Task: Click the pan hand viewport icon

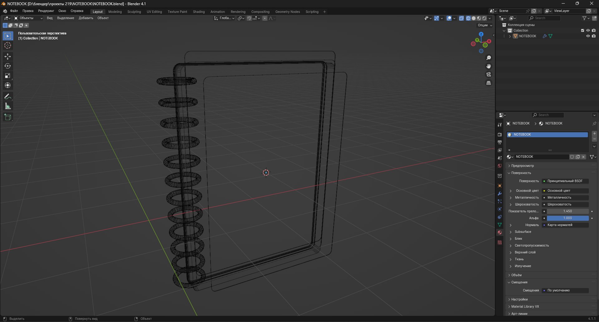Action: coord(489,66)
